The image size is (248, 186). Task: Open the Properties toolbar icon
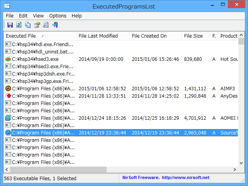click(37, 25)
